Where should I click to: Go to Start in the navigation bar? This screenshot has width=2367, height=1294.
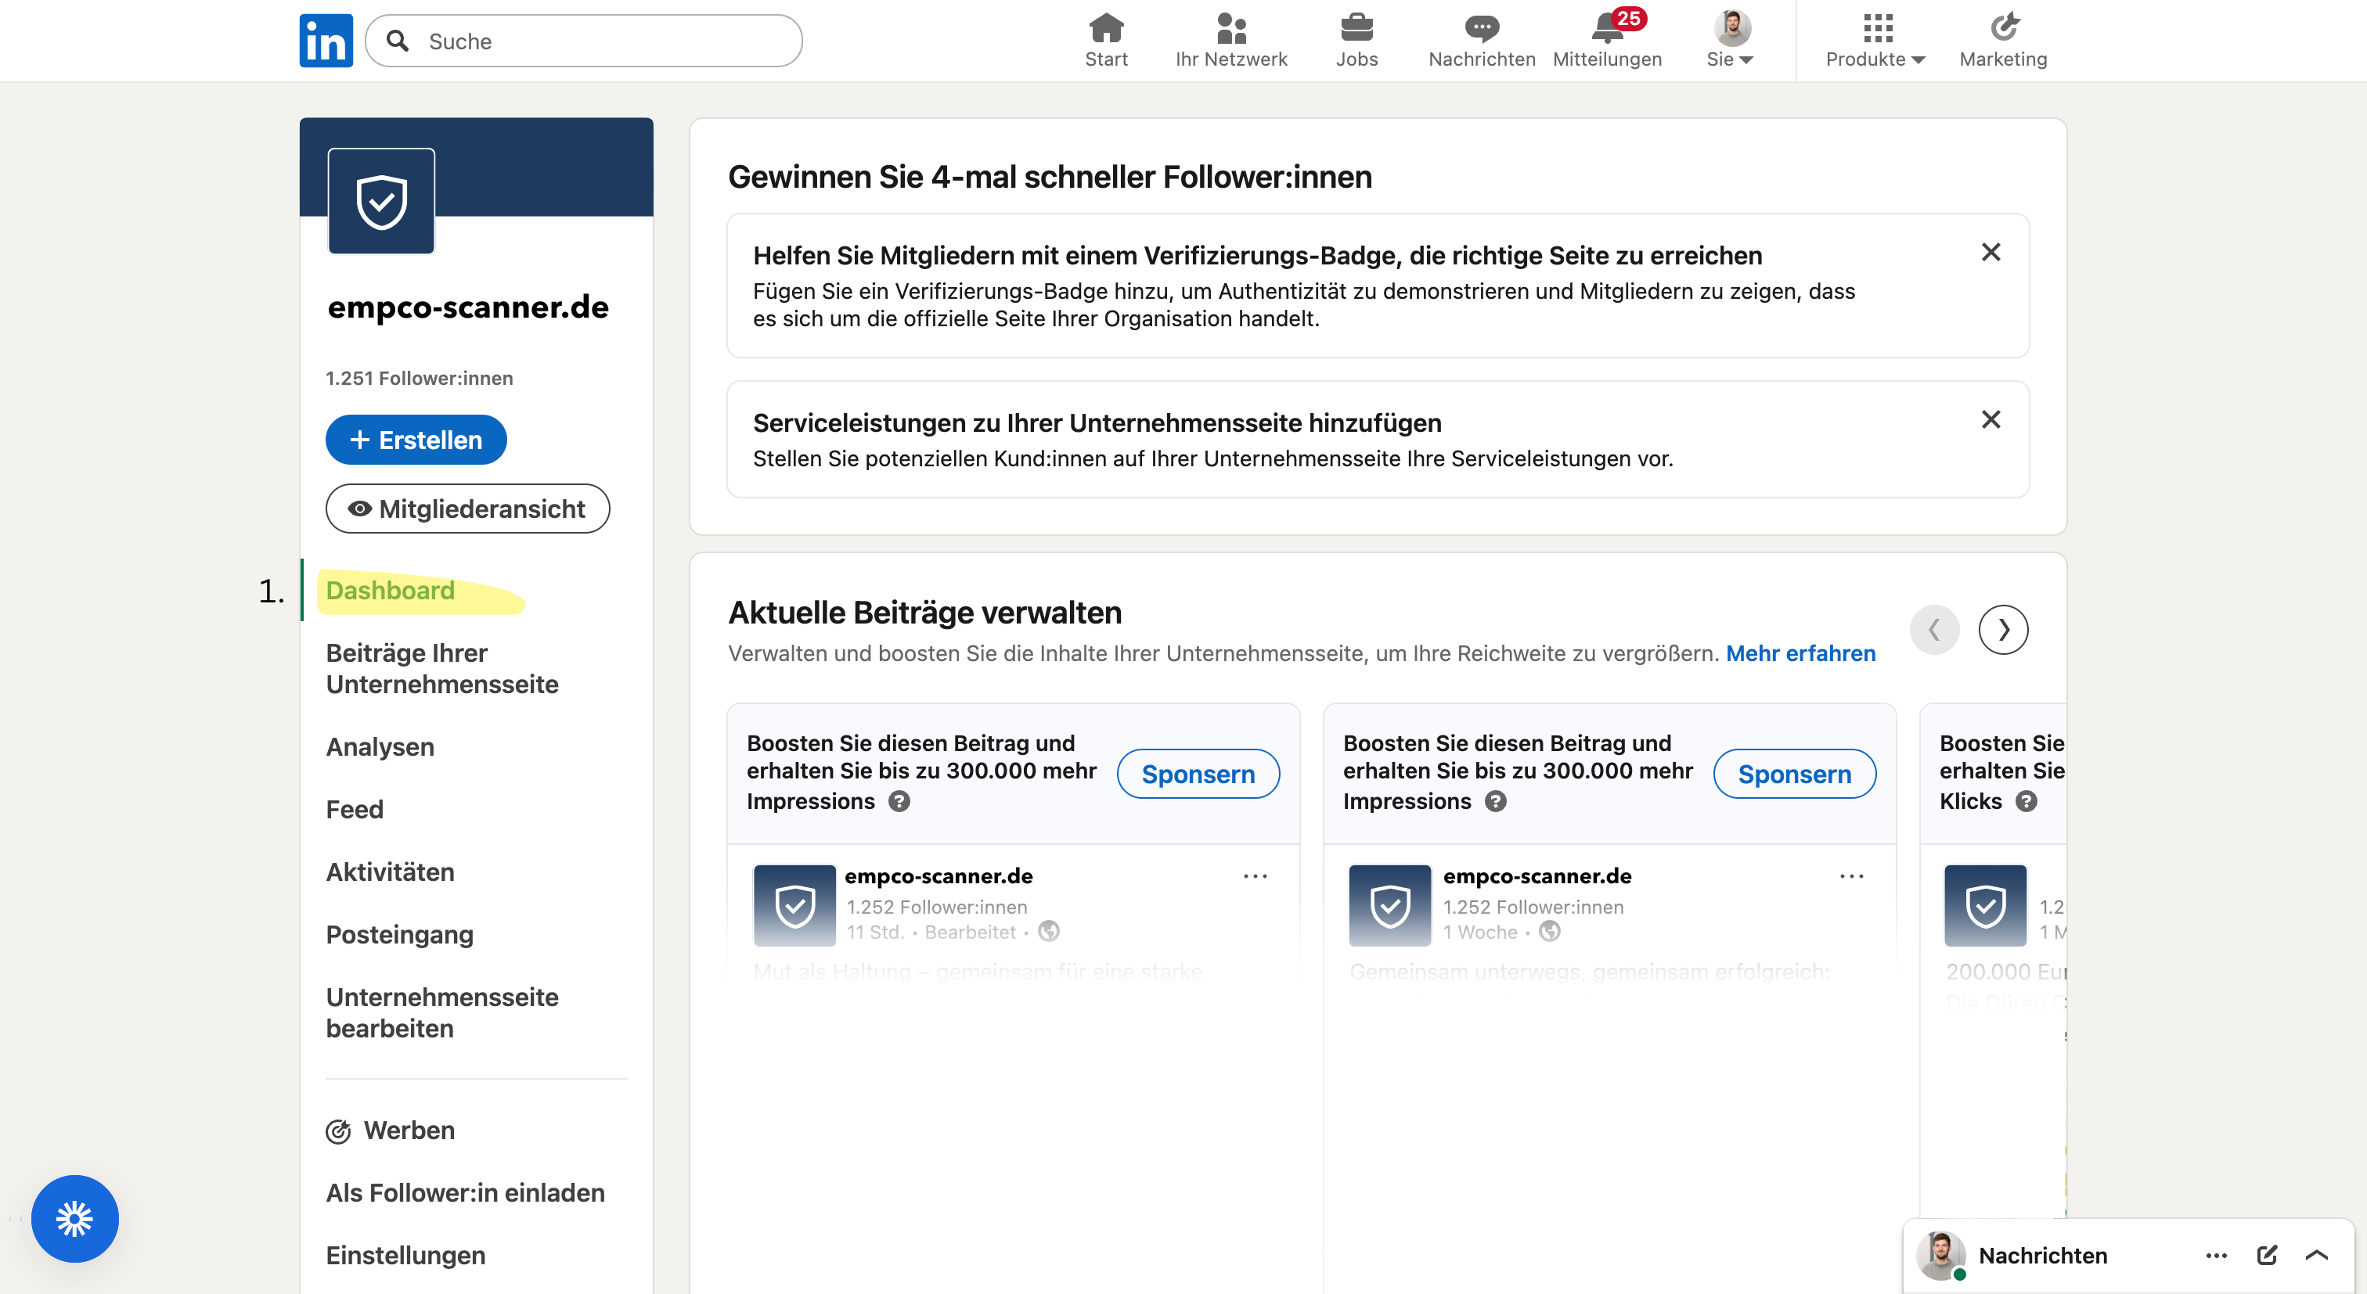pyautogui.click(x=1105, y=41)
